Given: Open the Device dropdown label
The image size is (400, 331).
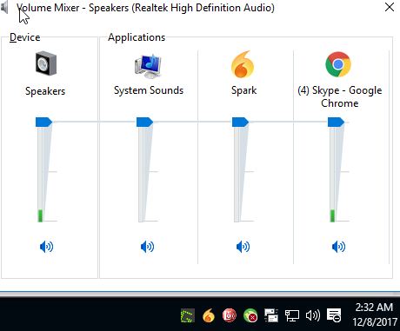Looking at the screenshot, I should pyautogui.click(x=25, y=37).
